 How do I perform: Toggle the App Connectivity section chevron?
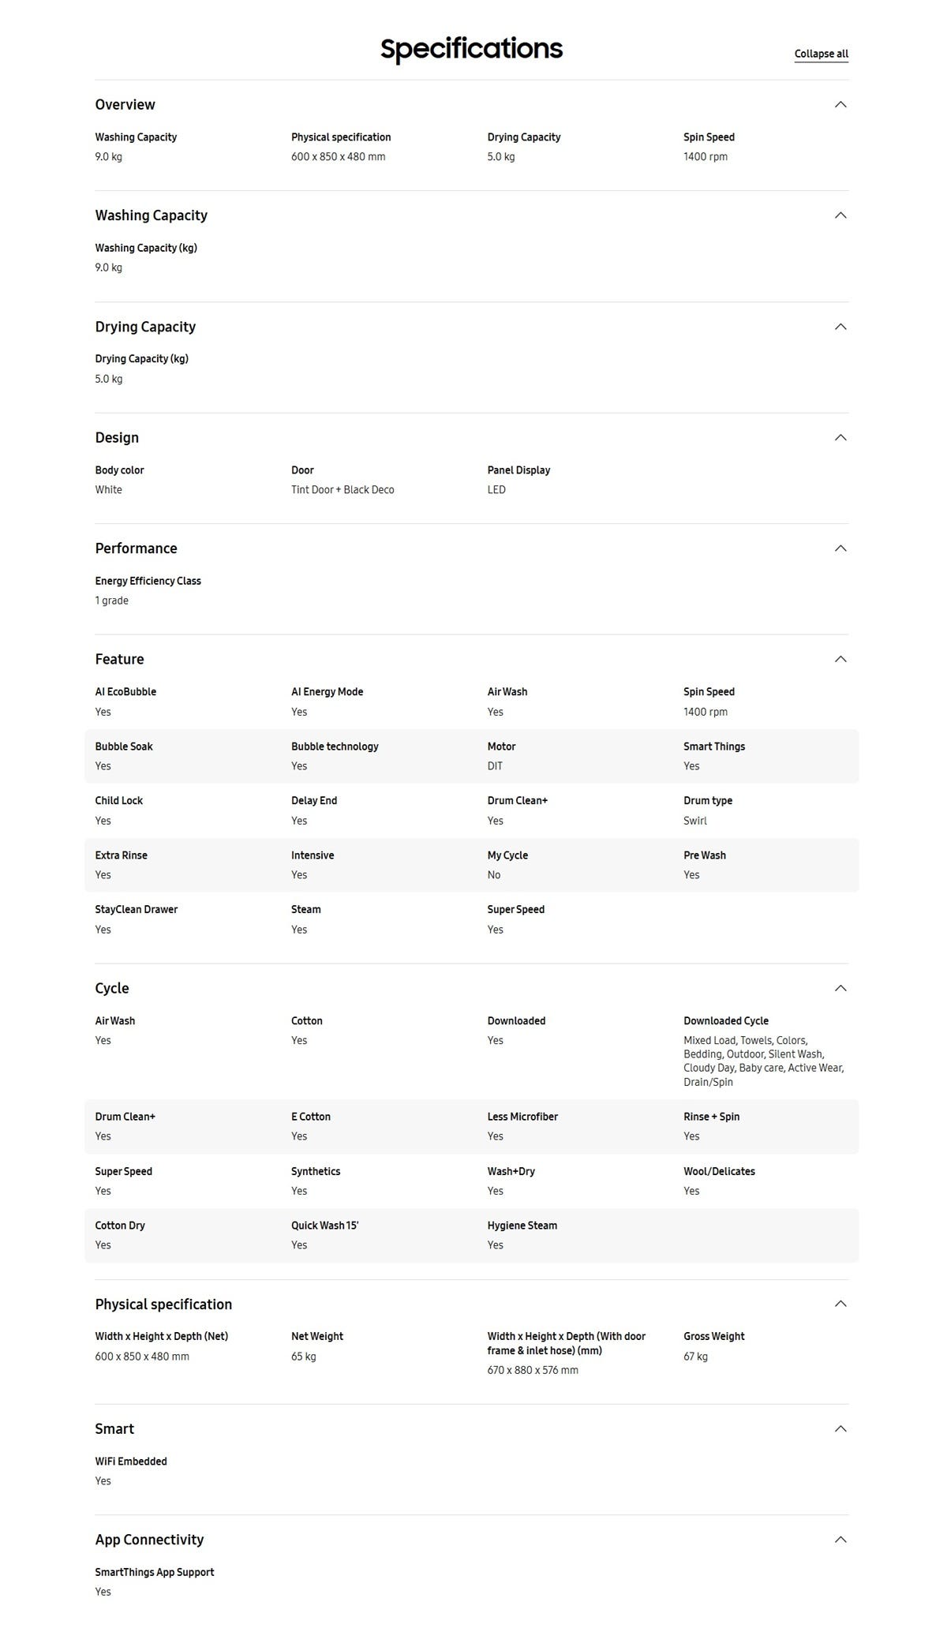pyautogui.click(x=840, y=1540)
